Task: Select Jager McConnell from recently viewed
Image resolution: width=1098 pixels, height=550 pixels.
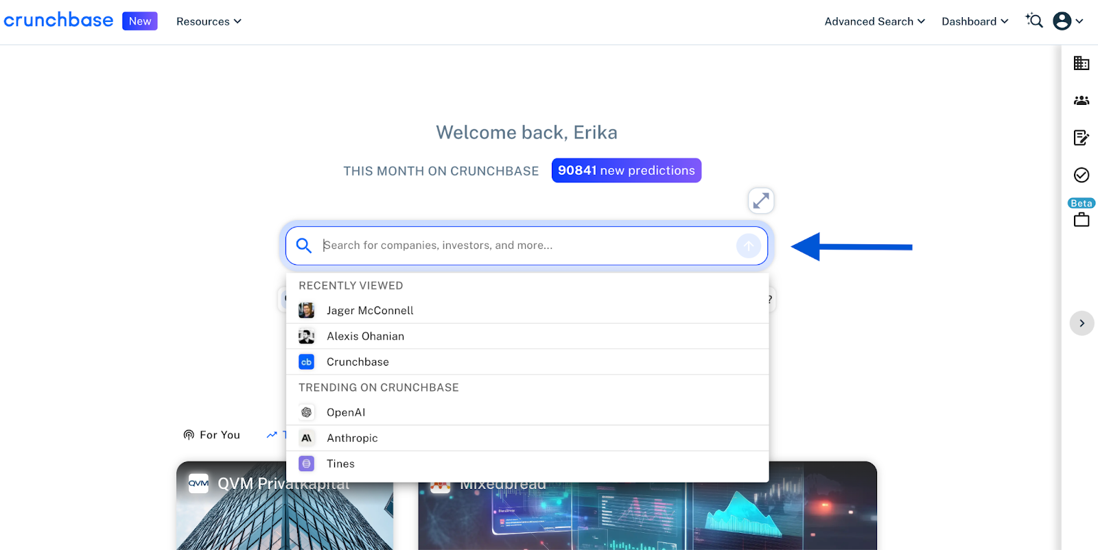Action: [527, 311]
